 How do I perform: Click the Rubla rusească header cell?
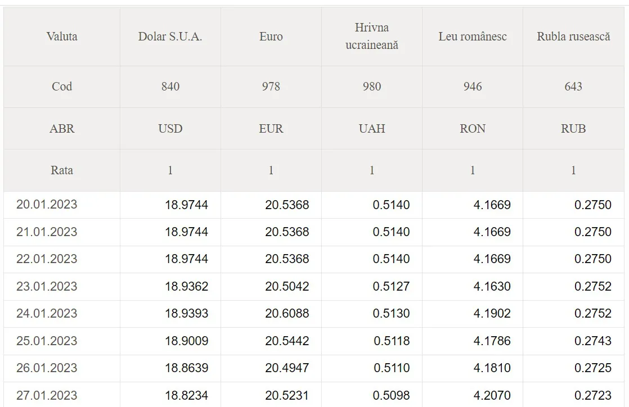coord(574,37)
